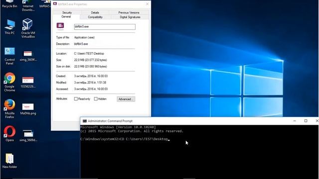Maximize the Command Prompt window
Image resolution: width=319 pixels, height=179 pixels.
coord(306,121)
